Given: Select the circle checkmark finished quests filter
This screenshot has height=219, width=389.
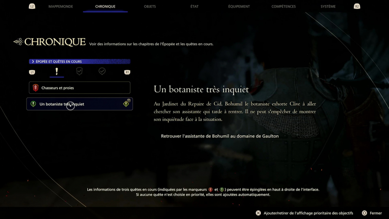Looking at the screenshot, I should tap(102, 71).
